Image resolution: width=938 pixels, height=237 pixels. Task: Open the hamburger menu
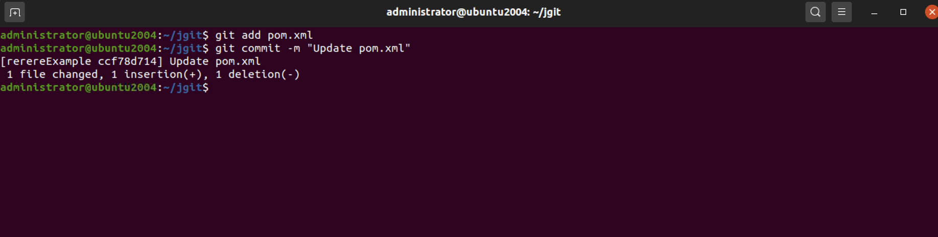841,12
